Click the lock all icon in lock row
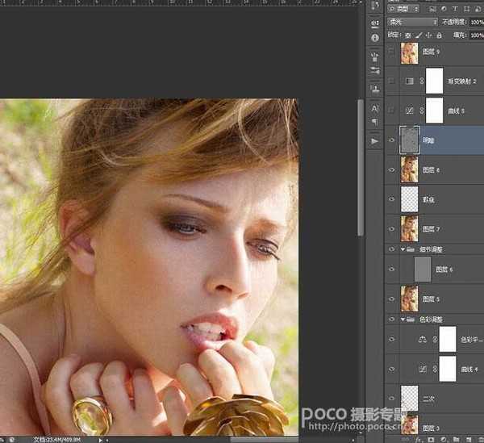 pos(436,36)
